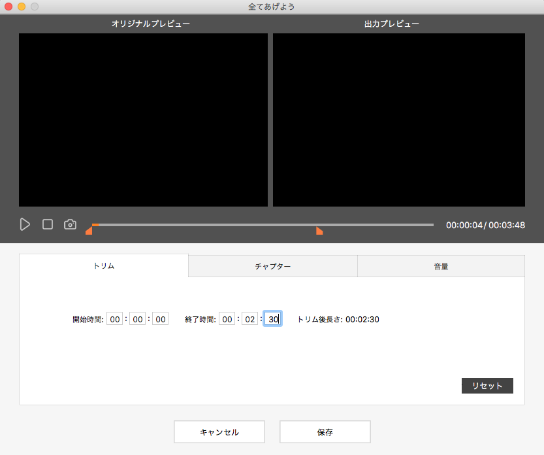
Task: Click the start time minutes field
Action: [137, 319]
